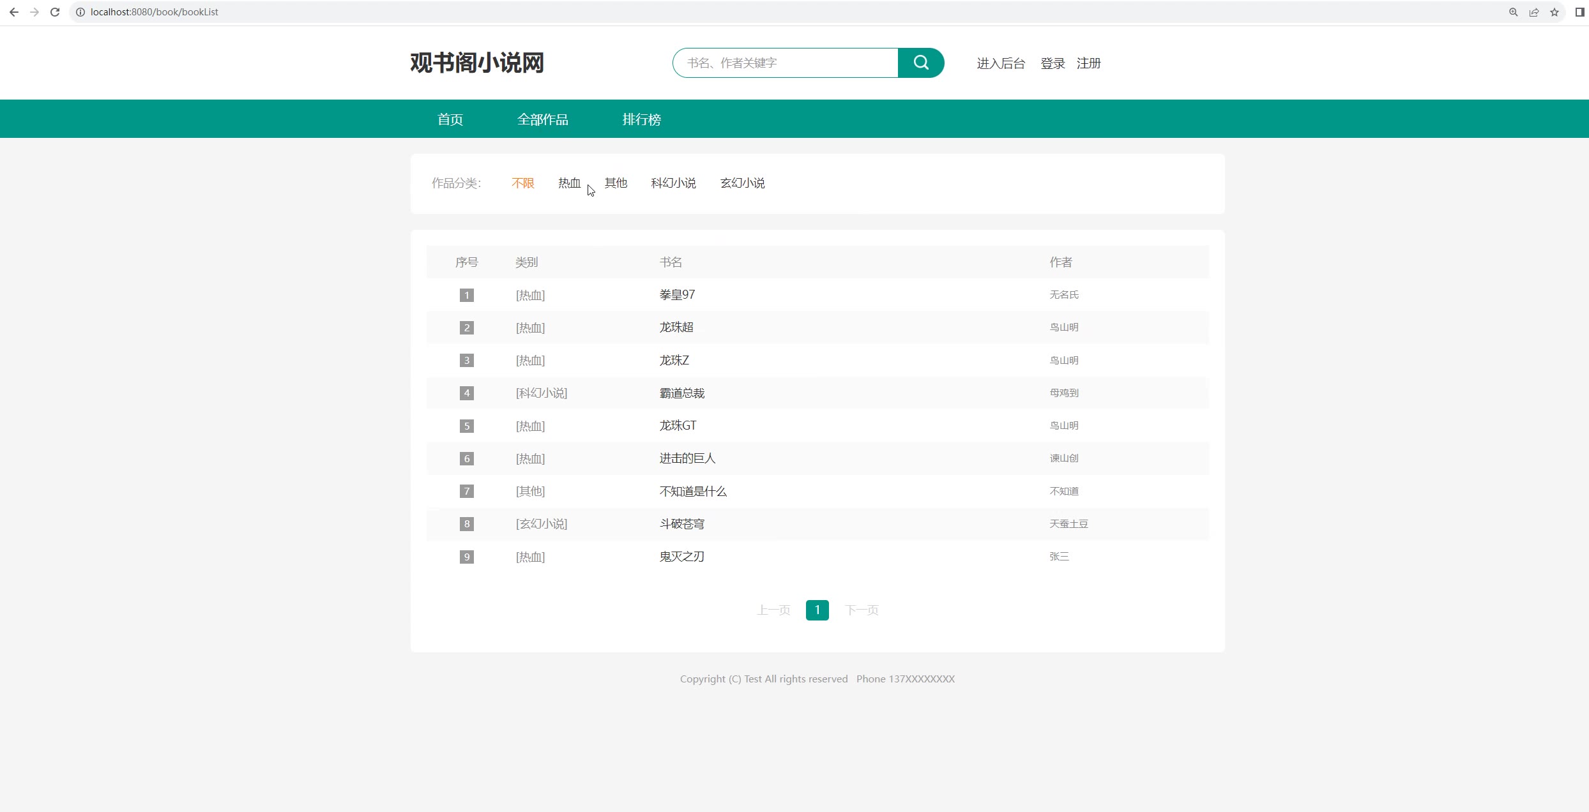
Task: Open the book 鬼灭之刃
Action: pos(682,557)
